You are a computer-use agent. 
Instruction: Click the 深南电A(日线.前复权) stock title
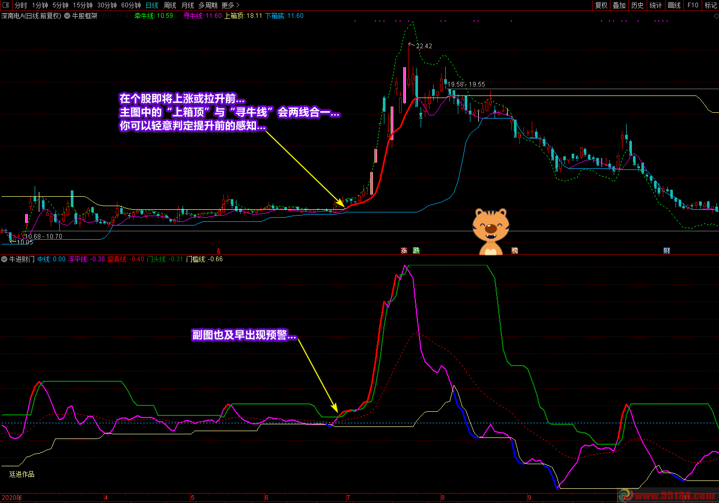pyautogui.click(x=31, y=16)
